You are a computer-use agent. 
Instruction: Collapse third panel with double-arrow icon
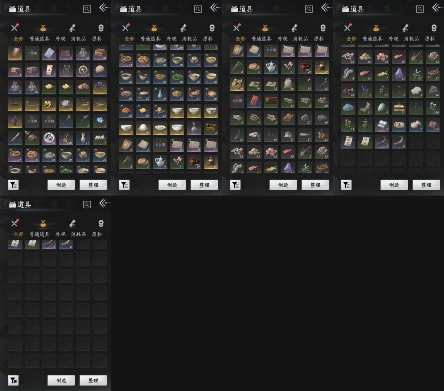click(x=327, y=8)
